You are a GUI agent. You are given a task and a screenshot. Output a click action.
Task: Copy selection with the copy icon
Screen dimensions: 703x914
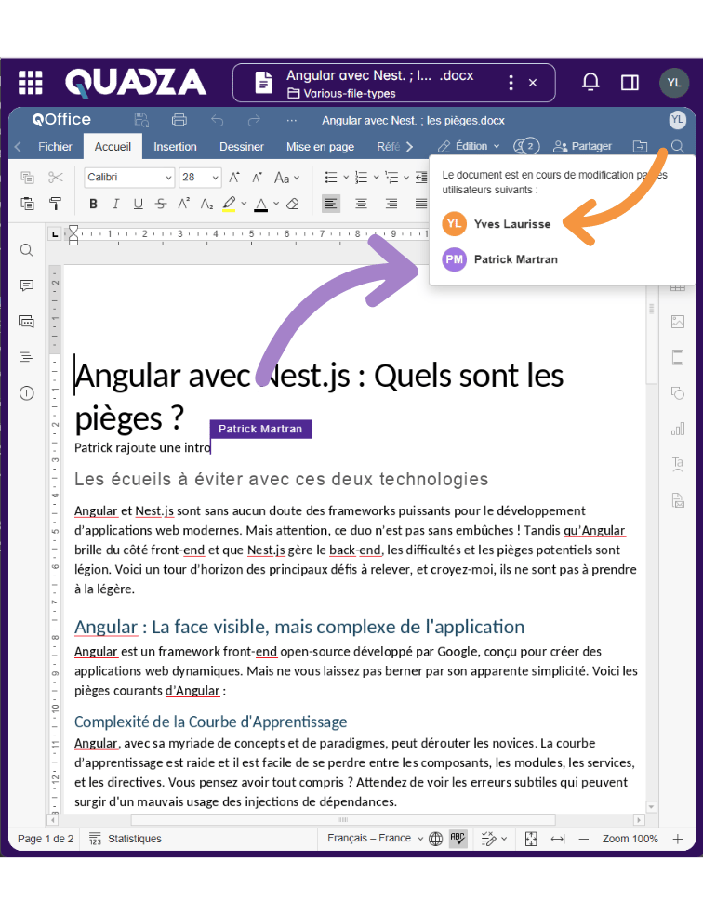click(x=27, y=178)
